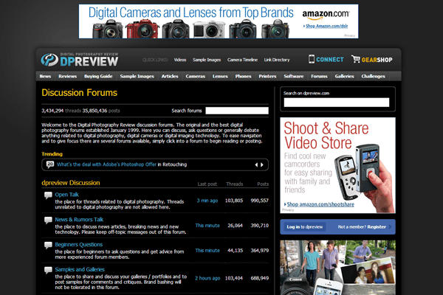
Task: Open the Beginners Questions forum
Action: [78, 244]
